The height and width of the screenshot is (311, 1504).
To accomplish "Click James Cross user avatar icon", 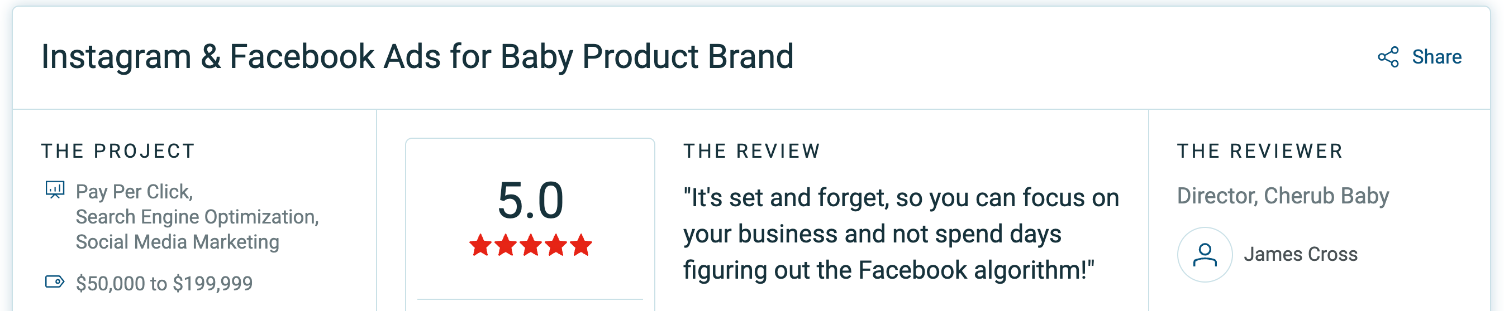I will tap(1205, 255).
